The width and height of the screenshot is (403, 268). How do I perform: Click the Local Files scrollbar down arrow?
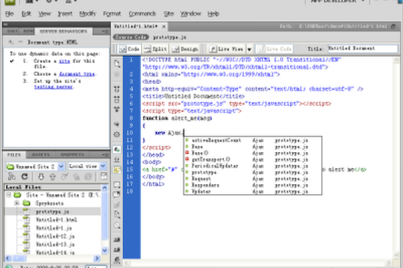(x=105, y=251)
